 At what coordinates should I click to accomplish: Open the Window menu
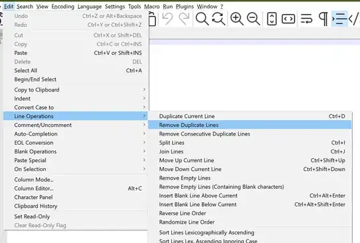tap(207, 7)
